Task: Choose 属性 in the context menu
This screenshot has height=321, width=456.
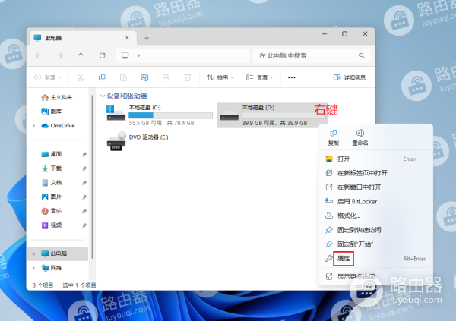Action: point(375,259)
